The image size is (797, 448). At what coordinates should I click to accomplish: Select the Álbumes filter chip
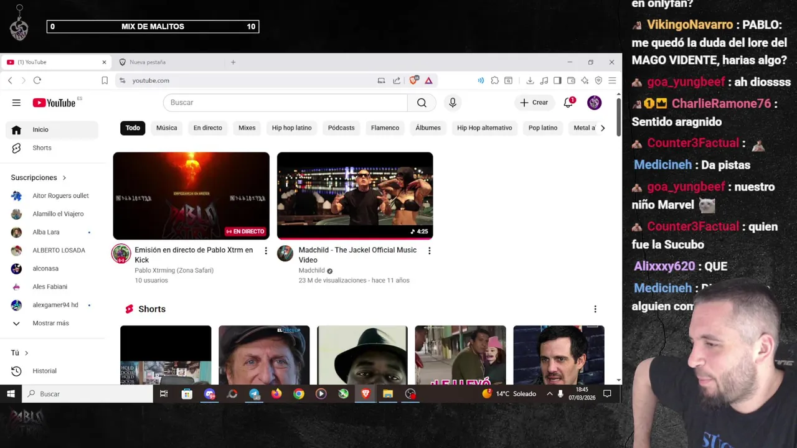tap(428, 128)
